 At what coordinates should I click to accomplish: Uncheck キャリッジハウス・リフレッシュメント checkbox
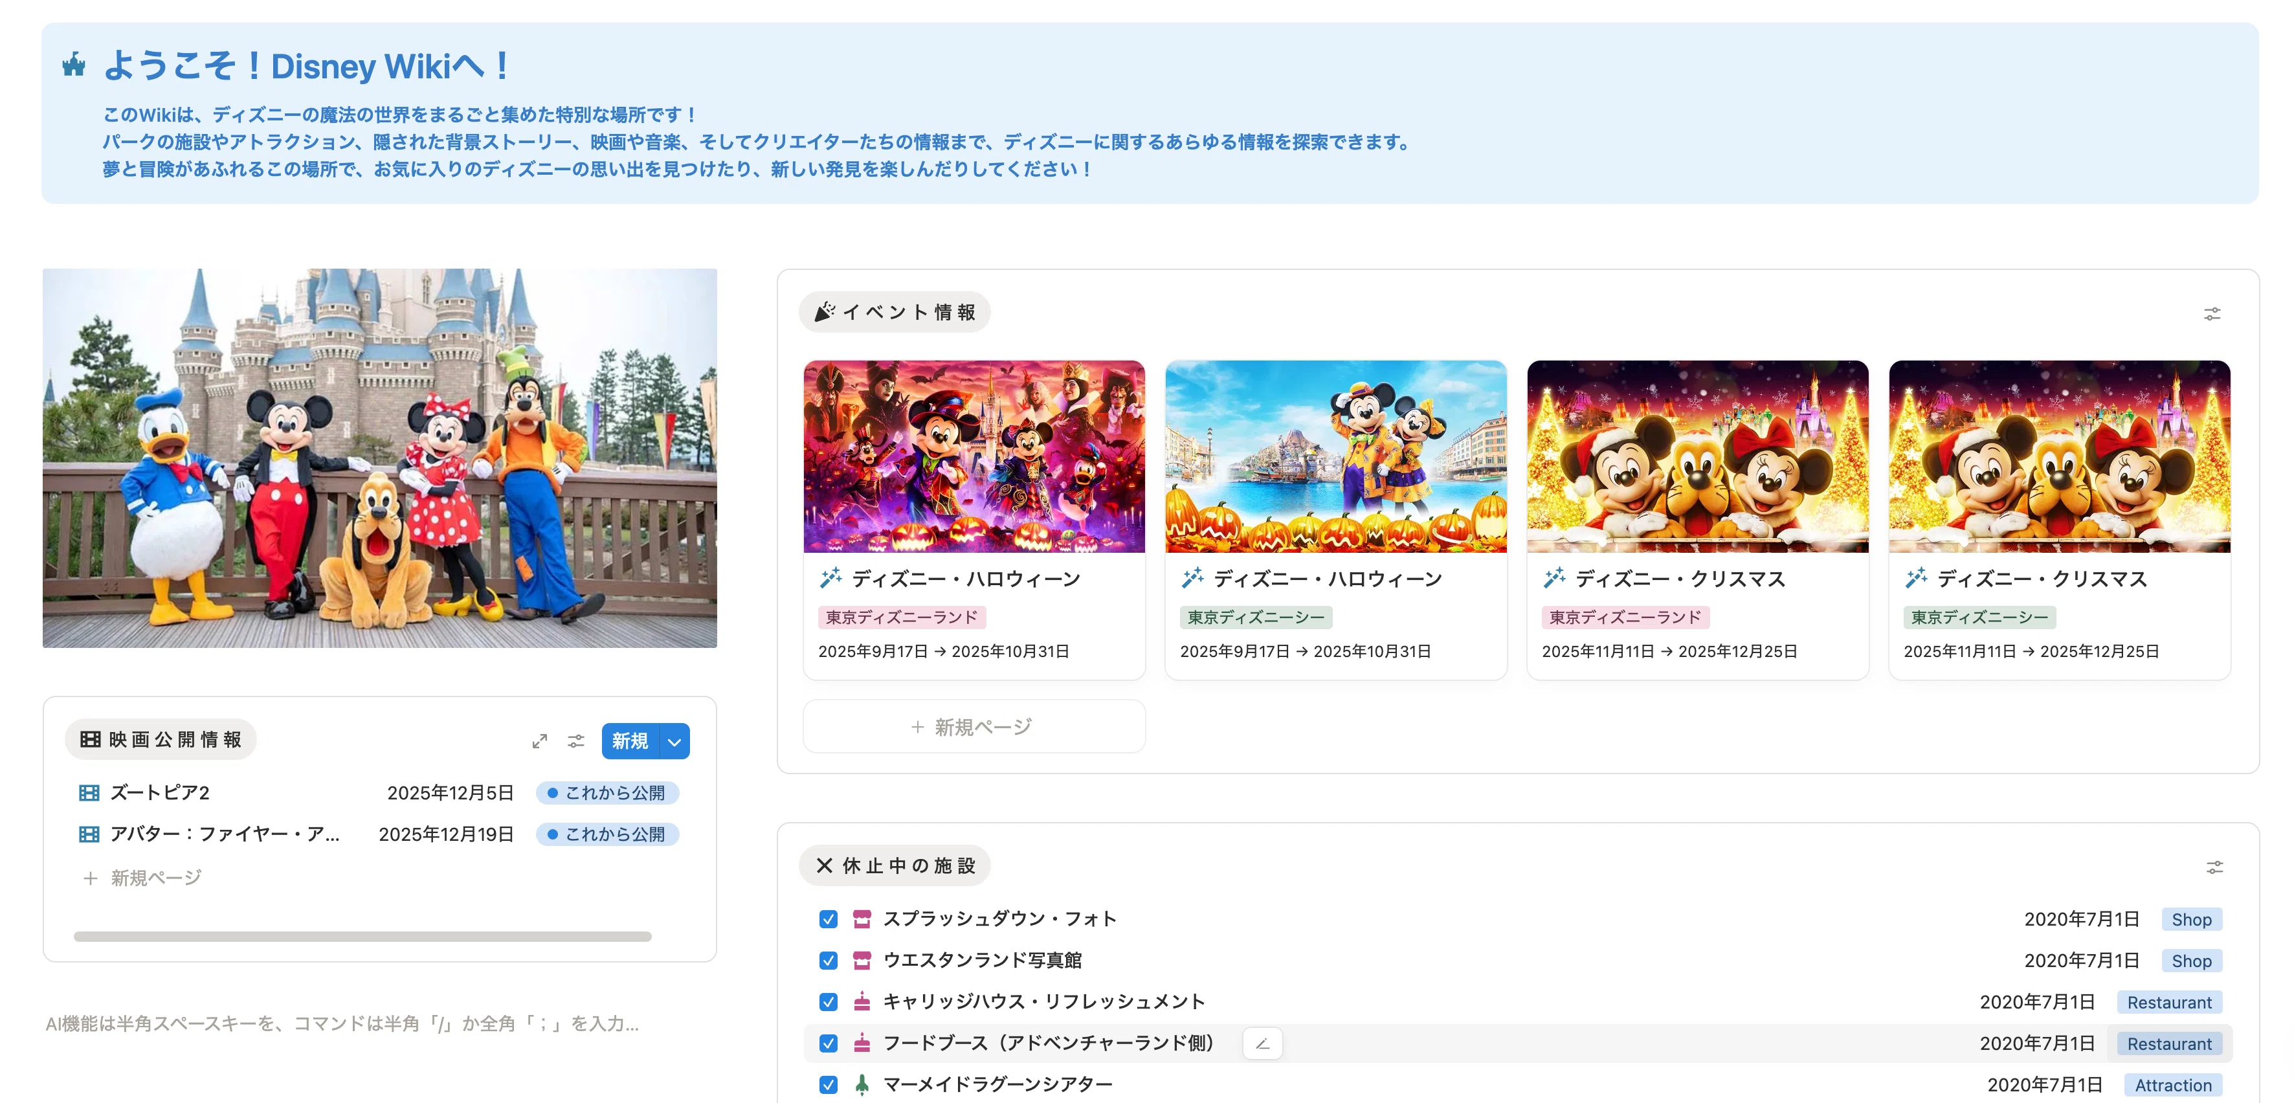click(x=828, y=1001)
